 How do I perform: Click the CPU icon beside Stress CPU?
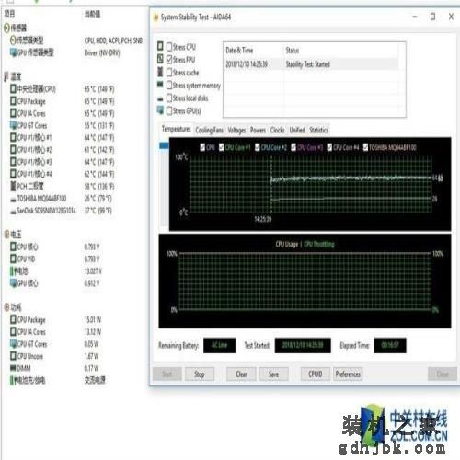160,46
